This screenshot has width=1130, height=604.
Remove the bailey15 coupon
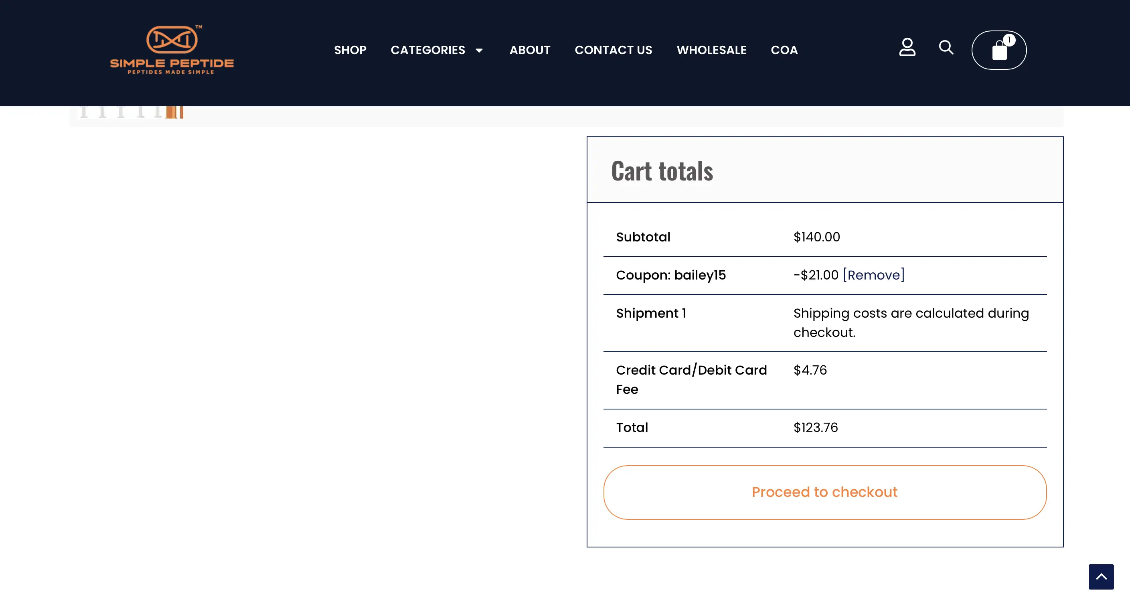[873, 275]
